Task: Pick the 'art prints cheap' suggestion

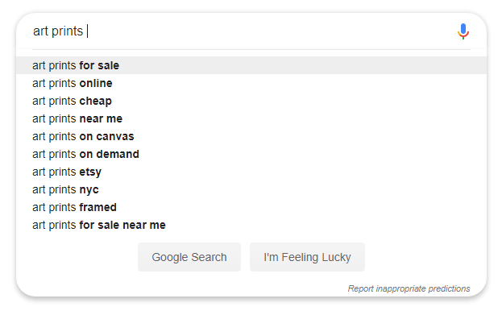Action: pos(251,101)
